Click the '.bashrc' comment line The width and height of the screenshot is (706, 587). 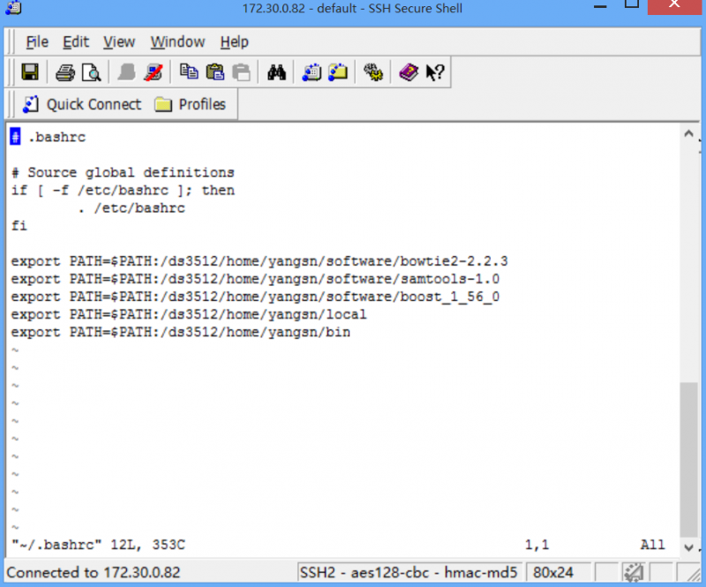pyautogui.click(x=49, y=137)
